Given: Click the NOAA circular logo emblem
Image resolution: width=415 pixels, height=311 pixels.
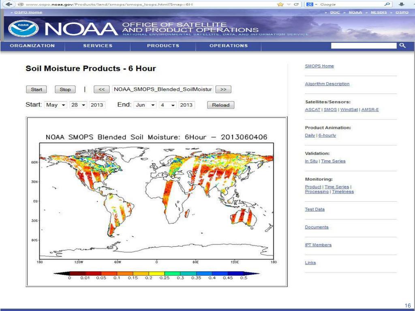Looking at the screenshot, I should click(x=23, y=29).
